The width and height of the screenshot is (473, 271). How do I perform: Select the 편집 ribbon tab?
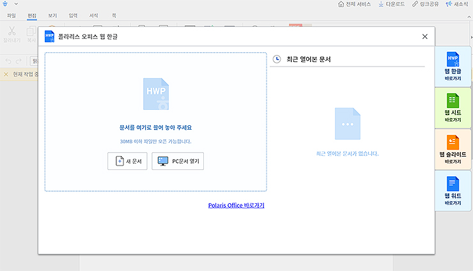pos(32,16)
